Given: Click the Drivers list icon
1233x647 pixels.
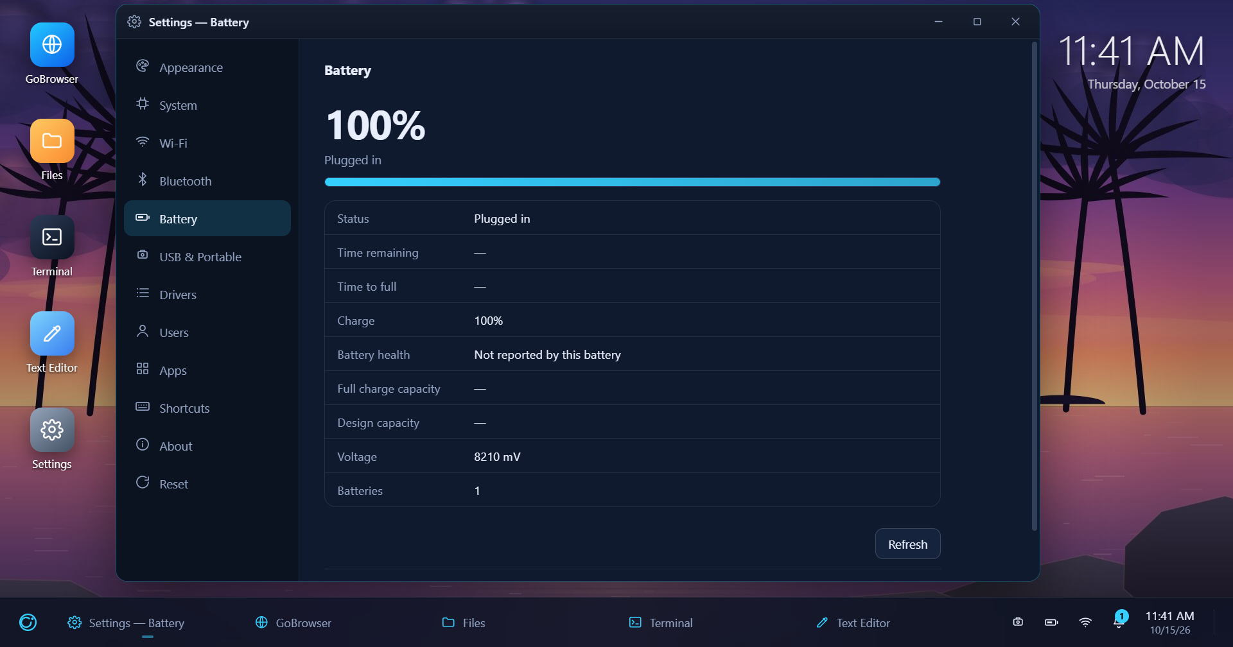Looking at the screenshot, I should [x=143, y=294].
